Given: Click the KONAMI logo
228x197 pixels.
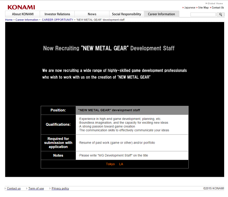Looking at the screenshot, I should (21, 7).
